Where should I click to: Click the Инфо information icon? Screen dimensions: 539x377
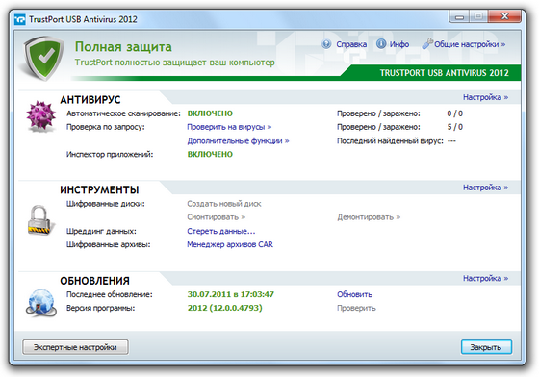coord(381,44)
